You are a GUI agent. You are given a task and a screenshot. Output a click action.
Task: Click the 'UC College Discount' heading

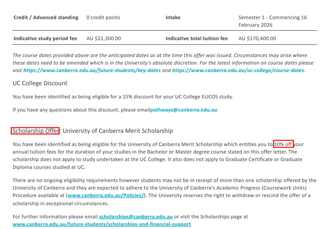click(x=40, y=83)
